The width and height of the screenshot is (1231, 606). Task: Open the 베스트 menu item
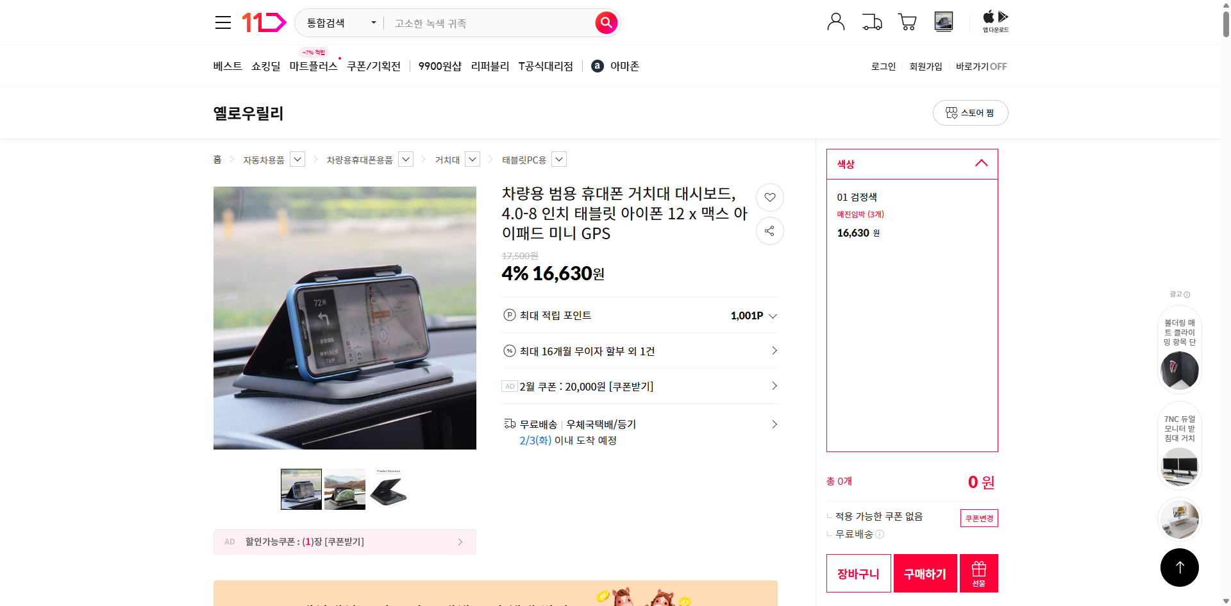pos(227,65)
